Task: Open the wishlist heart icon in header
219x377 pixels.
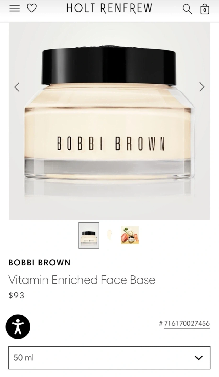Action: (x=32, y=8)
